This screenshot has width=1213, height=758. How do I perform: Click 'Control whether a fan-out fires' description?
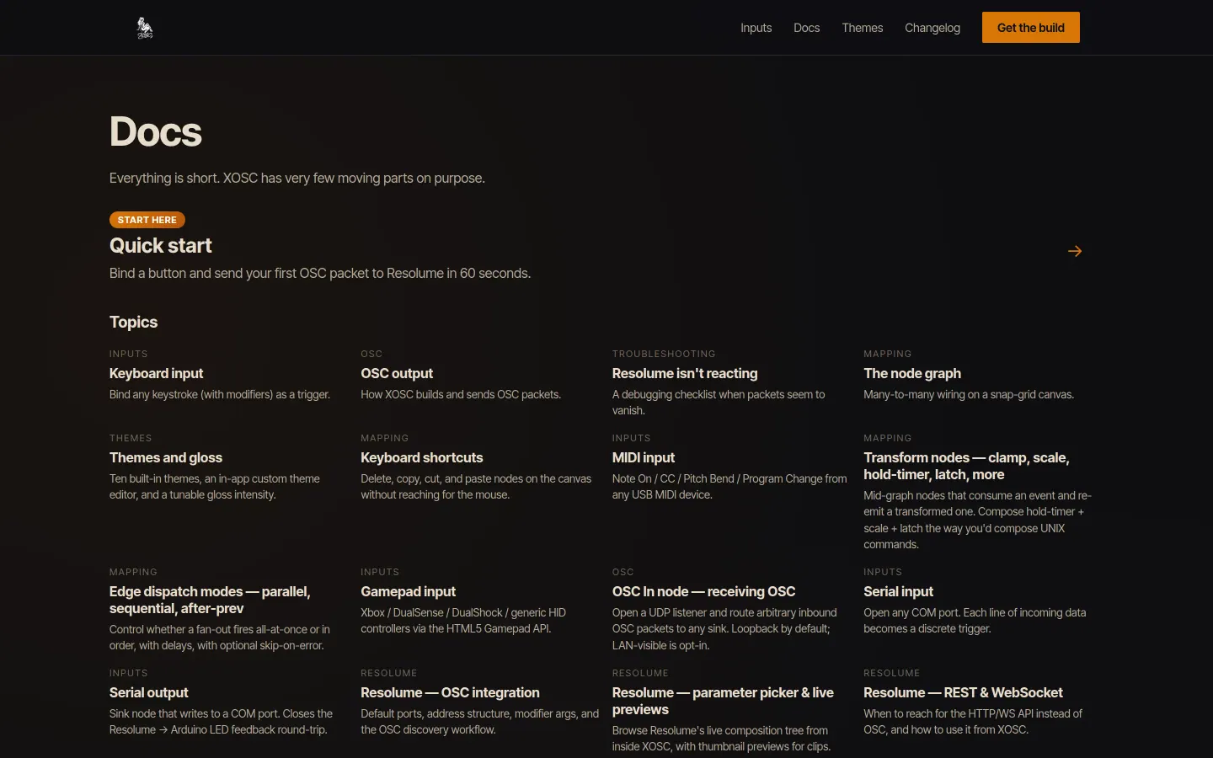pos(220,637)
